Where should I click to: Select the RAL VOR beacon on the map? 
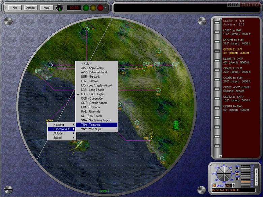pyautogui.click(x=158, y=90)
